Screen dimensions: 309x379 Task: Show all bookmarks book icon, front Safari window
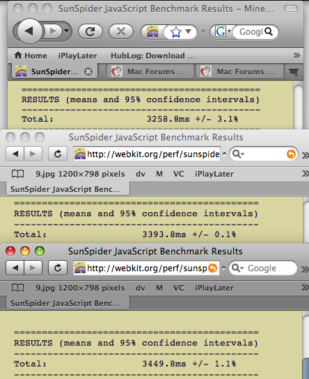17,288
